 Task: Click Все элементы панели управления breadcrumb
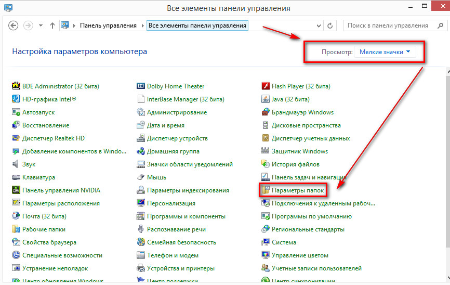197,25
